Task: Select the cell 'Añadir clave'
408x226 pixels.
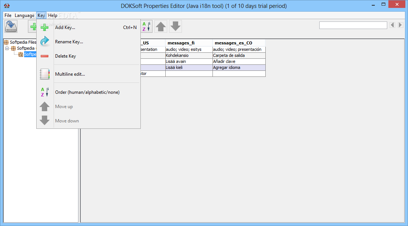Action: tap(239, 61)
